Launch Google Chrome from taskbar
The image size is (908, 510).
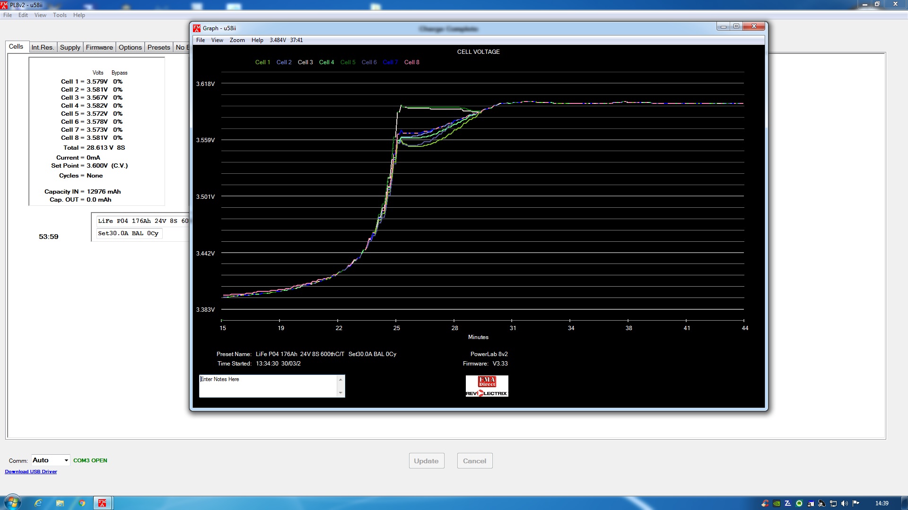[x=82, y=503]
